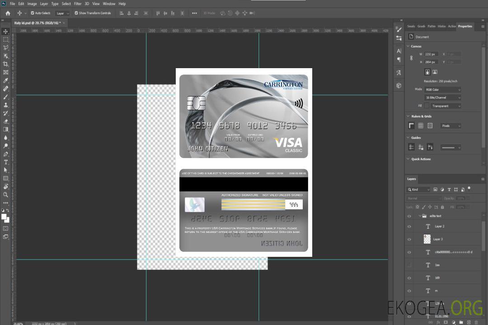Image resolution: width=488 pixels, height=325 pixels.
Task: Toggle grid icon in Rulers & Grids
Action: pos(421,125)
